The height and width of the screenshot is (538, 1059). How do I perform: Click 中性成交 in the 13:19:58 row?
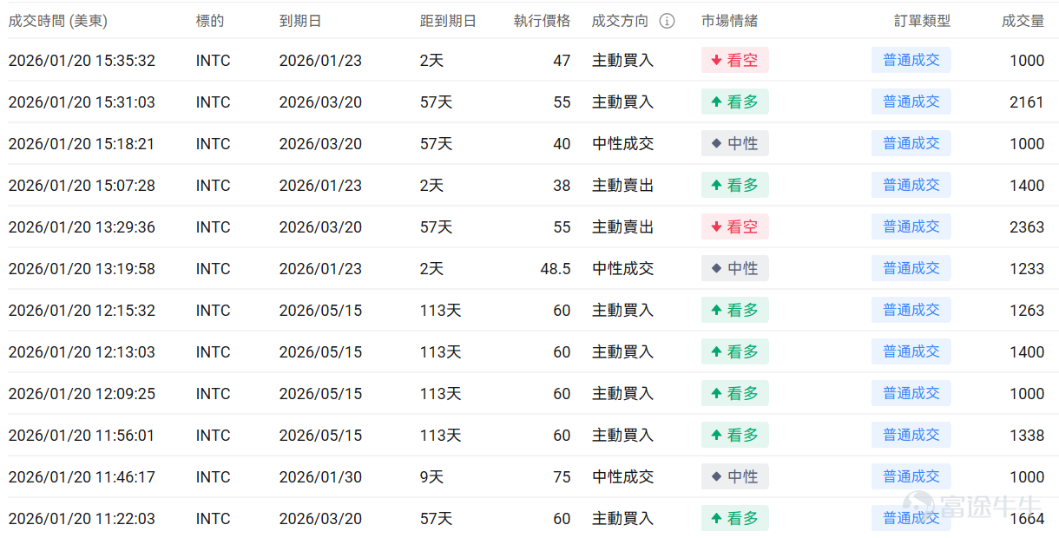coord(622,269)
